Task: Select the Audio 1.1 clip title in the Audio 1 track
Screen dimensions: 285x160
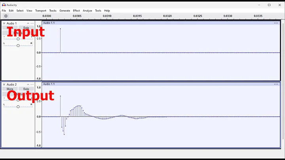Action: (49, 23)
